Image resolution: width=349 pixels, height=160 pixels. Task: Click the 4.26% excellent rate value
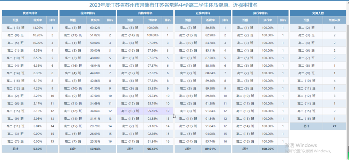38,88
